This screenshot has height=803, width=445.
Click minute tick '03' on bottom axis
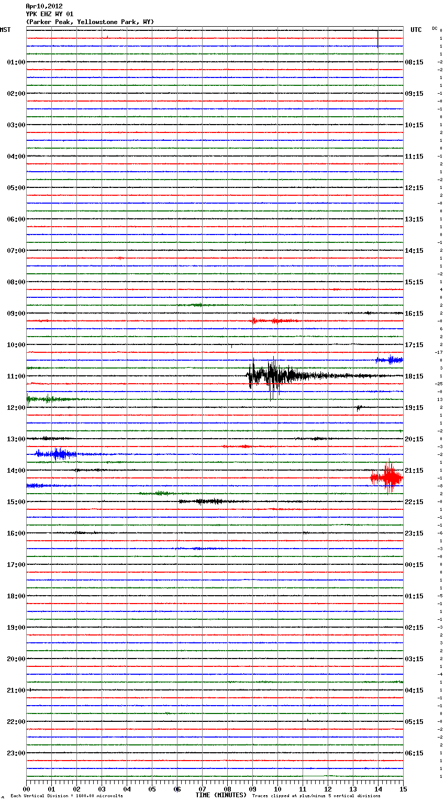(102, 789)
